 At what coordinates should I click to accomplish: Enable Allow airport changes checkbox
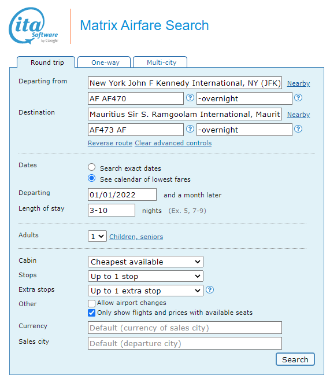(91, 303)
